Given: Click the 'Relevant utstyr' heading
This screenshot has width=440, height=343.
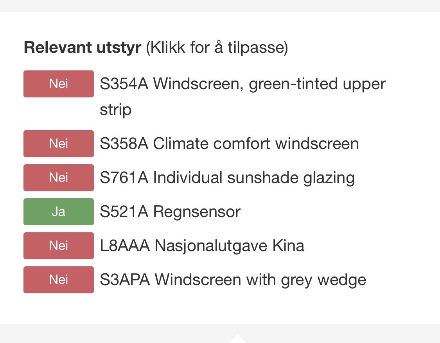Looking at the screenshot, I should 82,48.
